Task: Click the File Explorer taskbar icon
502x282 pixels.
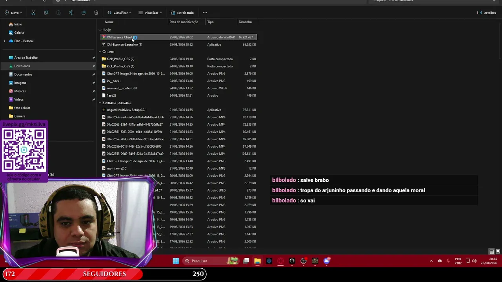Action: (257, 261)
